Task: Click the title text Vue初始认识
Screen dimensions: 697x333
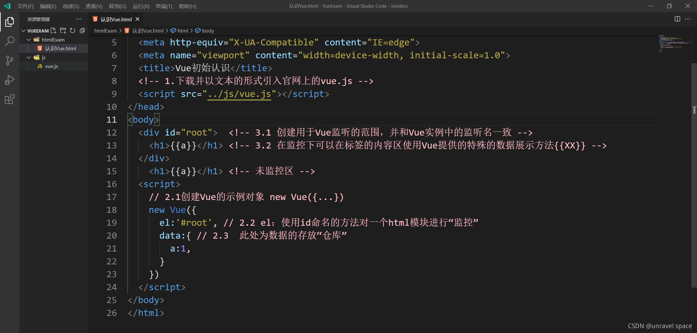Action: point(203,68)
